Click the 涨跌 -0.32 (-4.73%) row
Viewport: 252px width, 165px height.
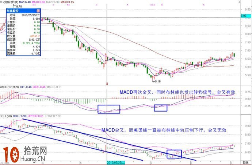pos(23,43)
